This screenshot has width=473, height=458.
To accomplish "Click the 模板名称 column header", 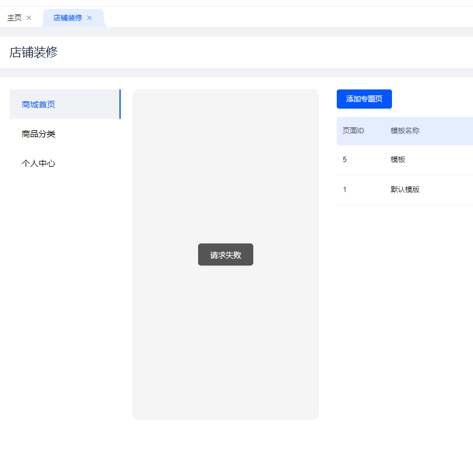I will click(x=405, y=131).
